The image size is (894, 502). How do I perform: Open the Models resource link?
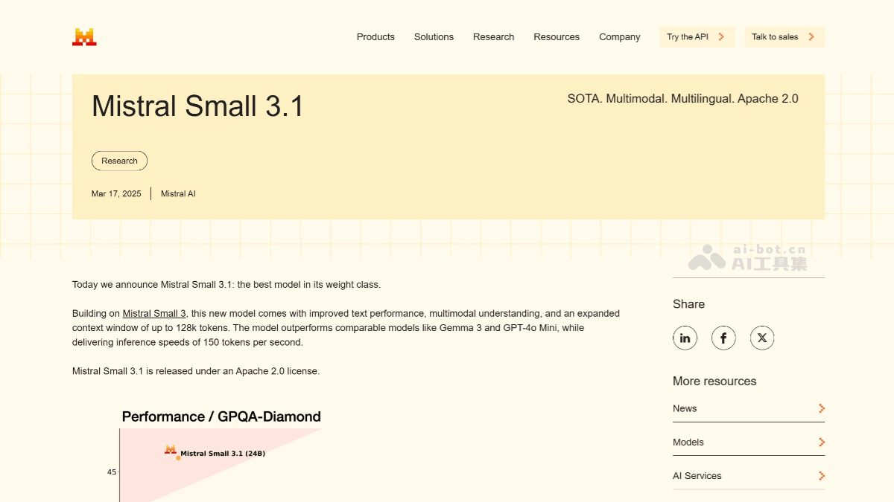tap(688, 442)
